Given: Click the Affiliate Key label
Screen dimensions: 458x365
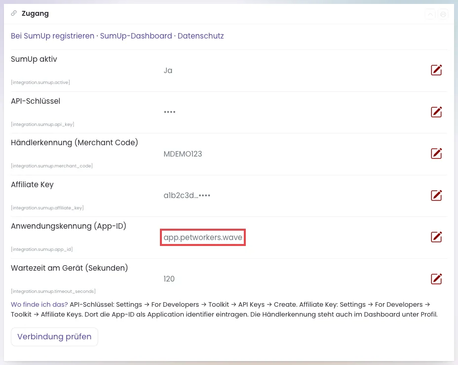Looking at the screenshot, I should pos(32,185).
